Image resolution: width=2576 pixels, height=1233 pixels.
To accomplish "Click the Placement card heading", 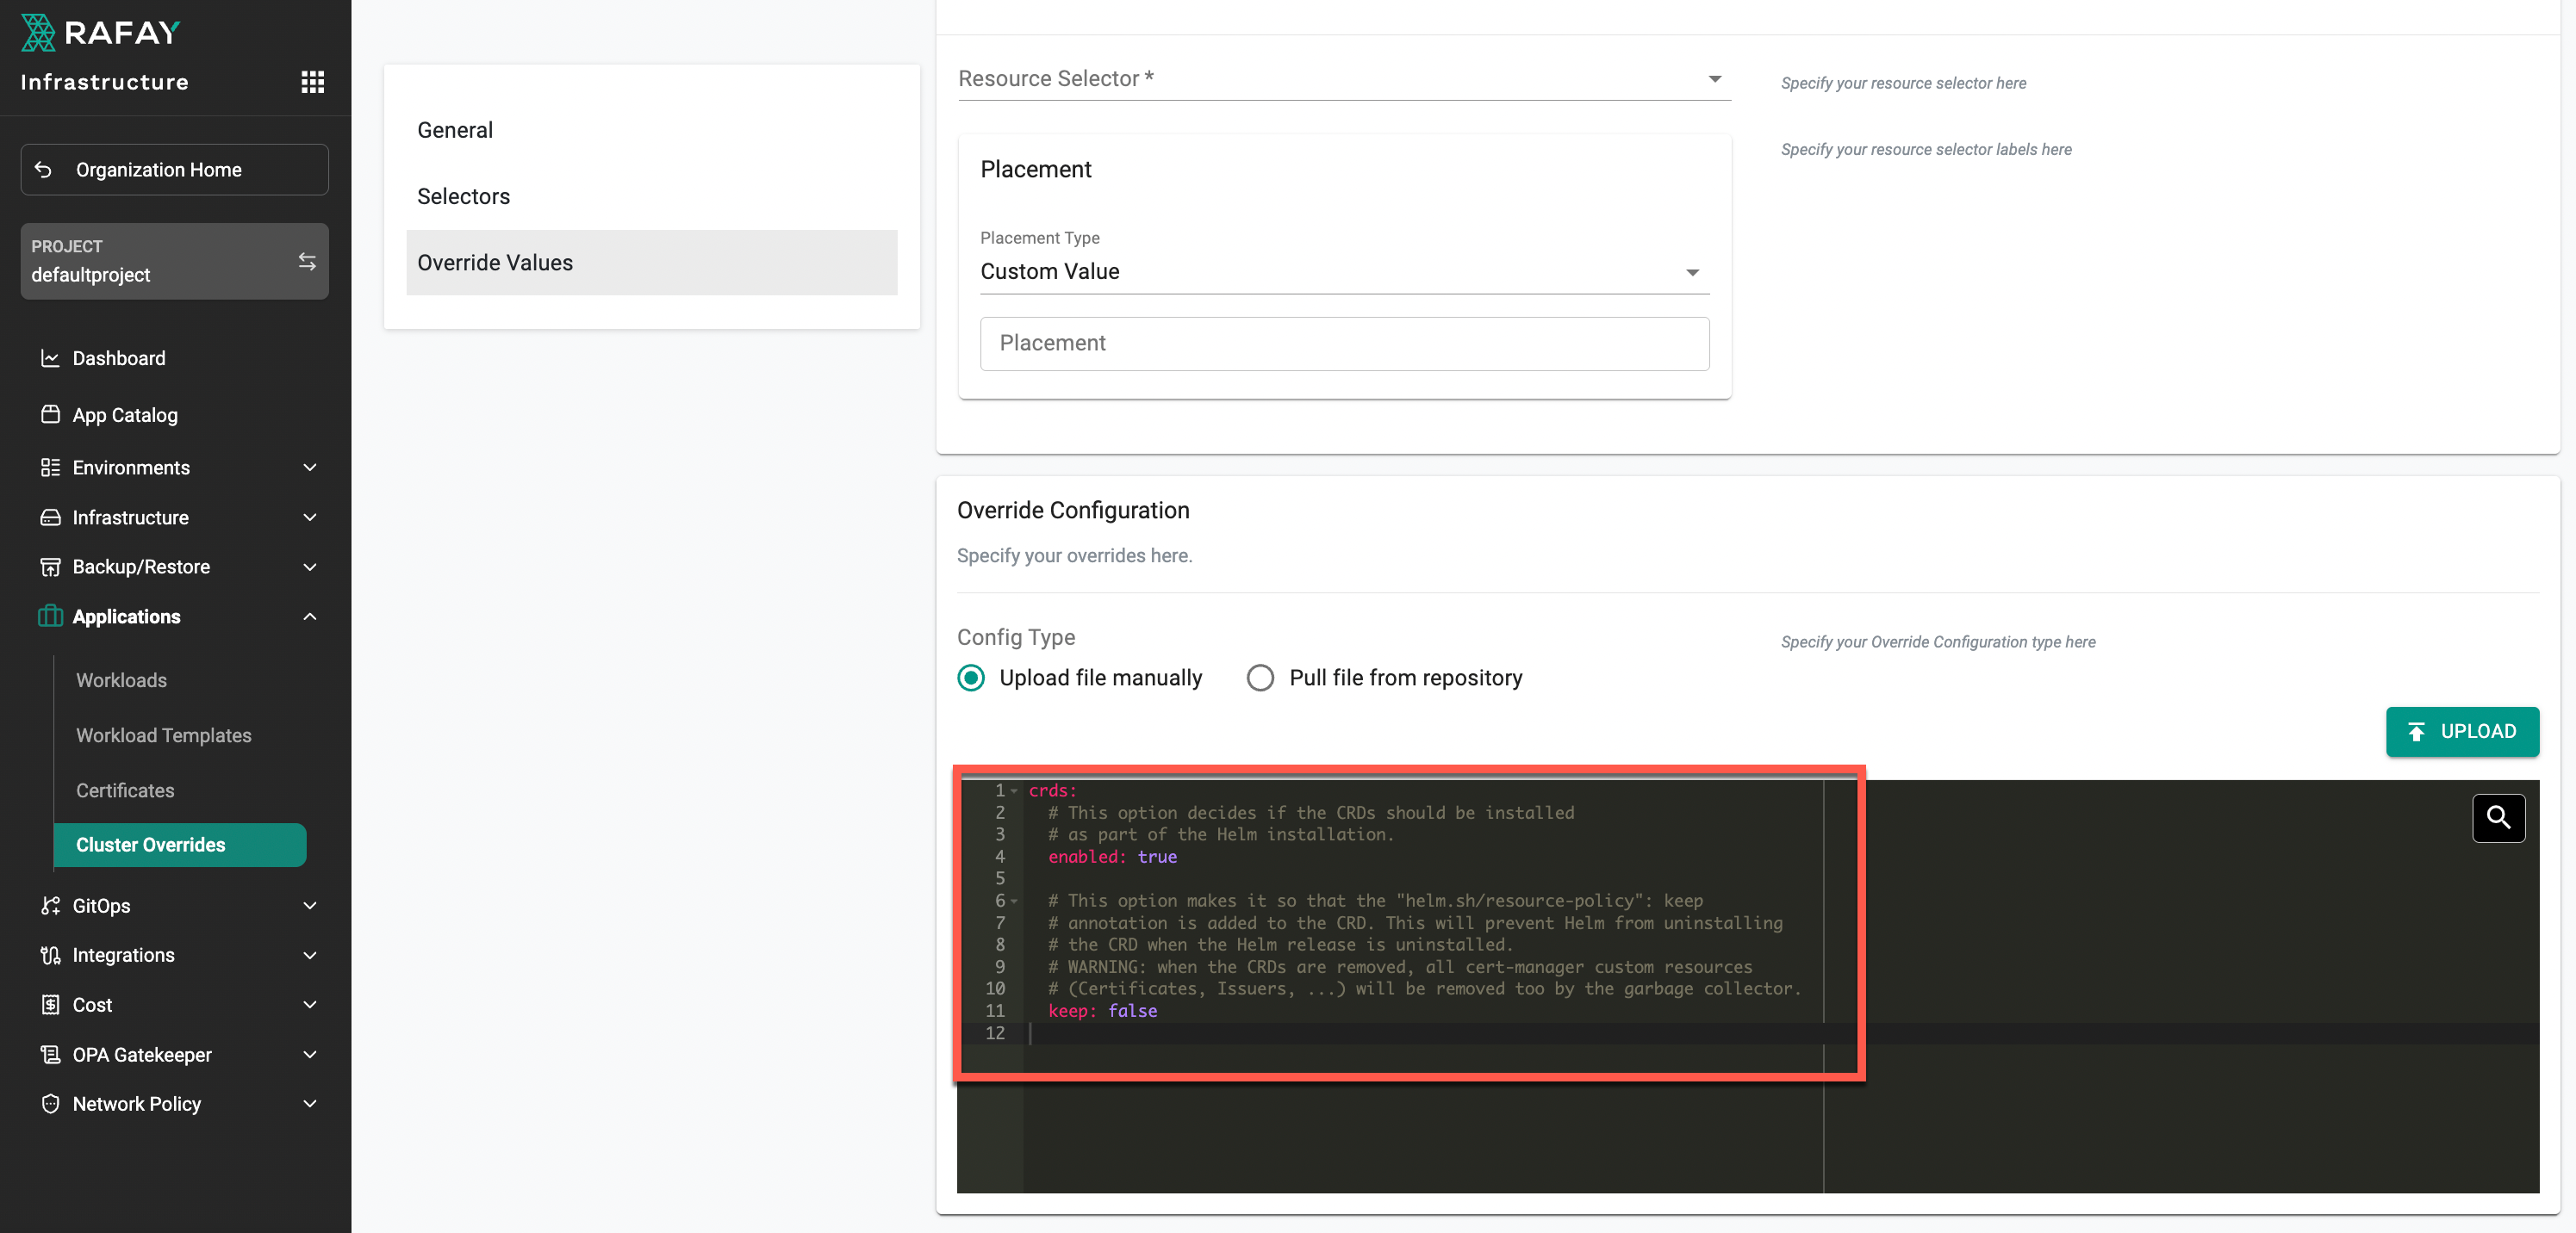I will click(1035, 170).
